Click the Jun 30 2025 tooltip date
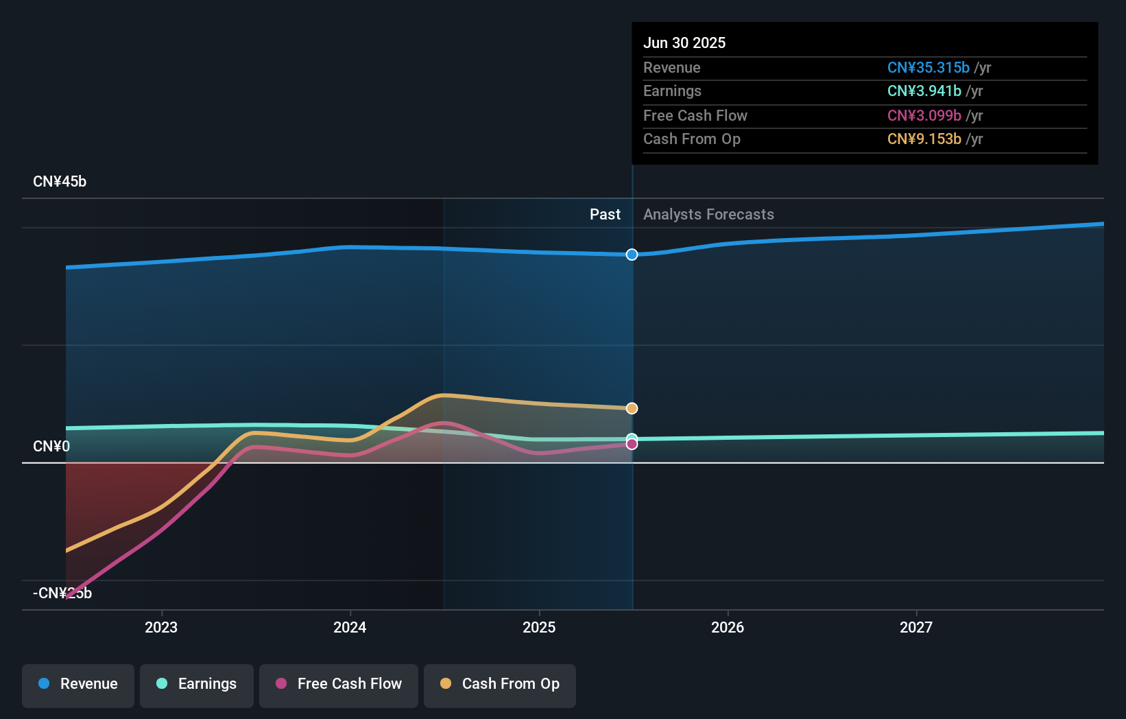 tap(684, 43)
